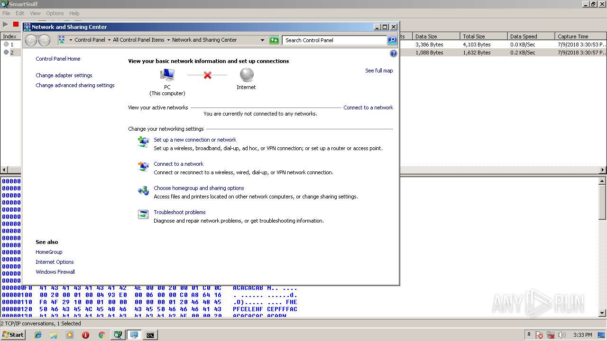Open 'Troubleshoot problems' link

pos(180,212)
